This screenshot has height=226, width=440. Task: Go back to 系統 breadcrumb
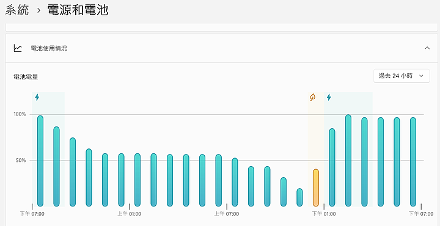pyautogui.click(x=17, y=10)
